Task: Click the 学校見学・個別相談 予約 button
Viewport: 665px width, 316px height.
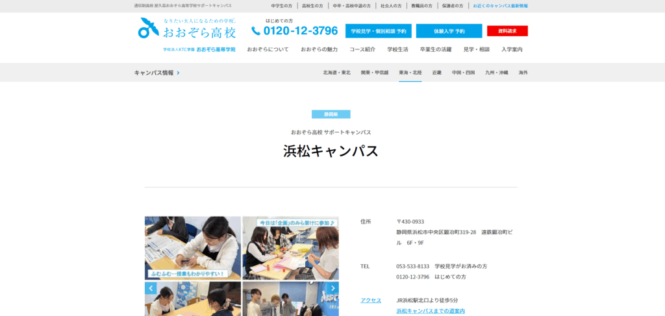Action: tap(379, 31)
